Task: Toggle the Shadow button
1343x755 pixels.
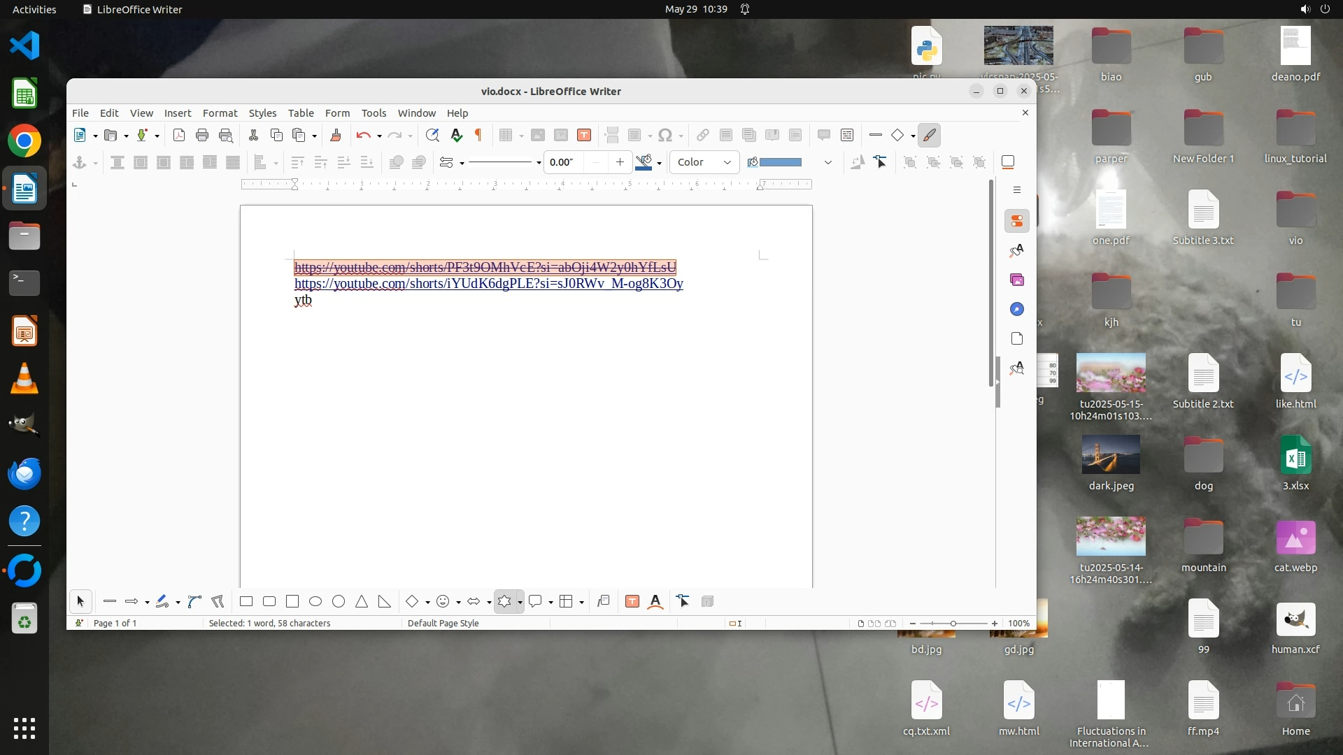Action: point(1008,162)
